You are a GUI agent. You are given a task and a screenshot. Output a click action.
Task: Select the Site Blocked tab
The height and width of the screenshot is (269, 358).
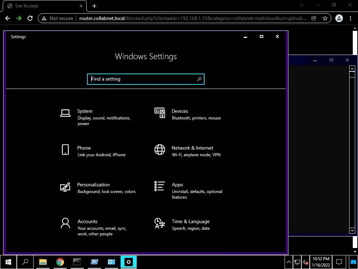(x=45, y=6)
